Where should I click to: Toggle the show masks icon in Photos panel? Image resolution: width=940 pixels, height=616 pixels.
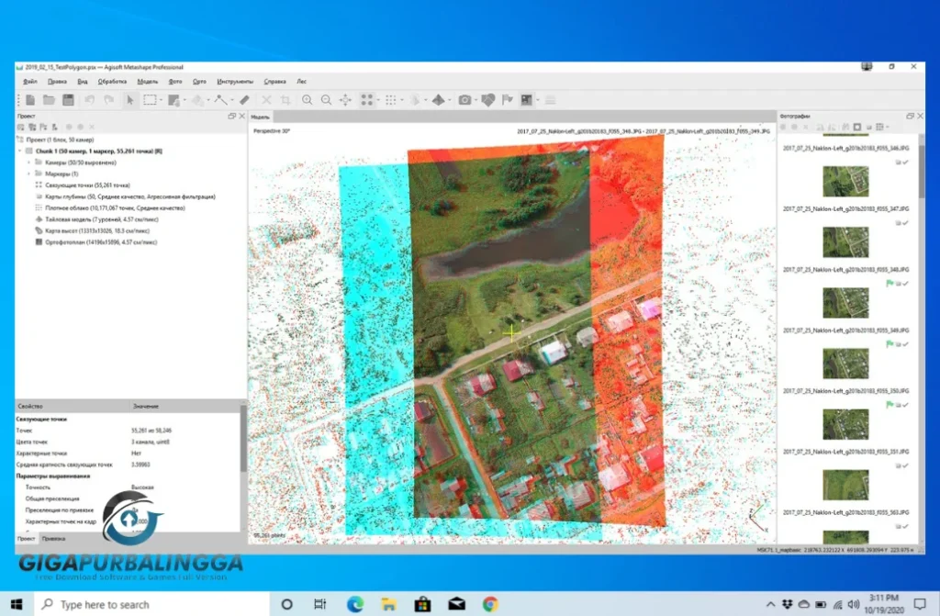click(x=856, y=126)
